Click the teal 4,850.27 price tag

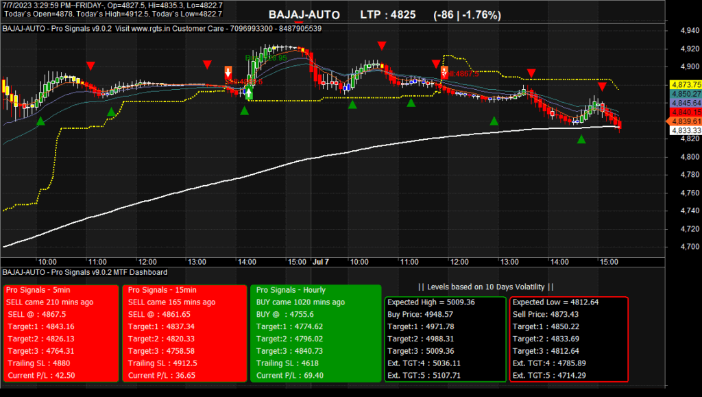point(686,94)
